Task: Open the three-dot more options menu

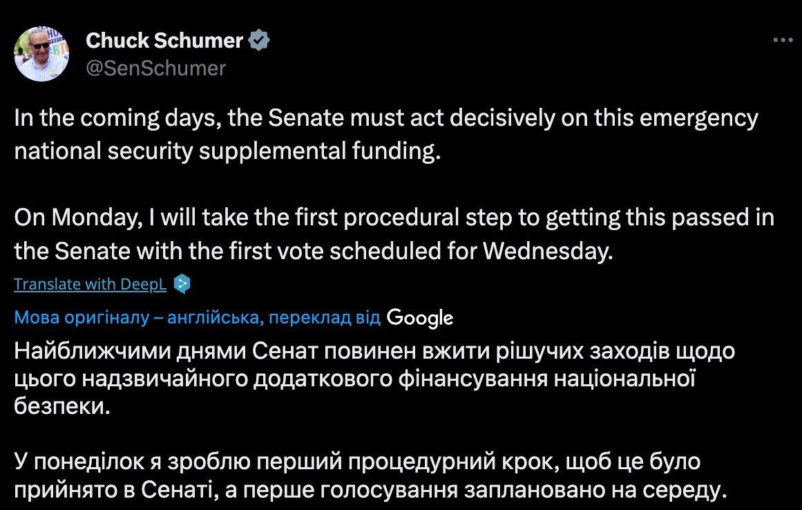Action: pyautogui.click(x=783, y=40)
